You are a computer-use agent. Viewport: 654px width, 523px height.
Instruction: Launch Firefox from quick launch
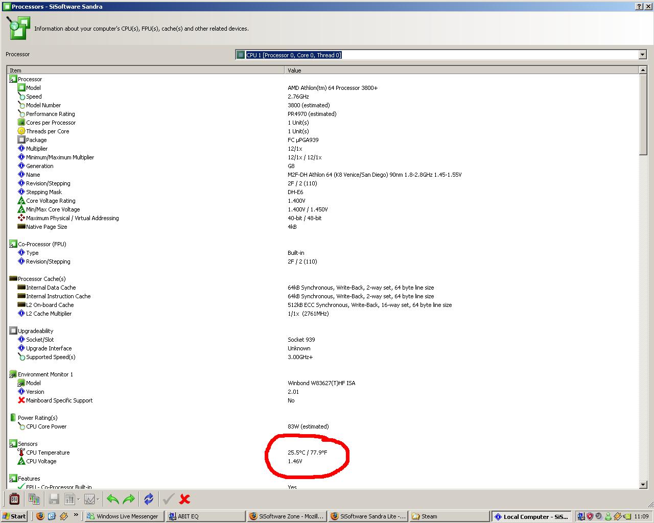point(40,516)
